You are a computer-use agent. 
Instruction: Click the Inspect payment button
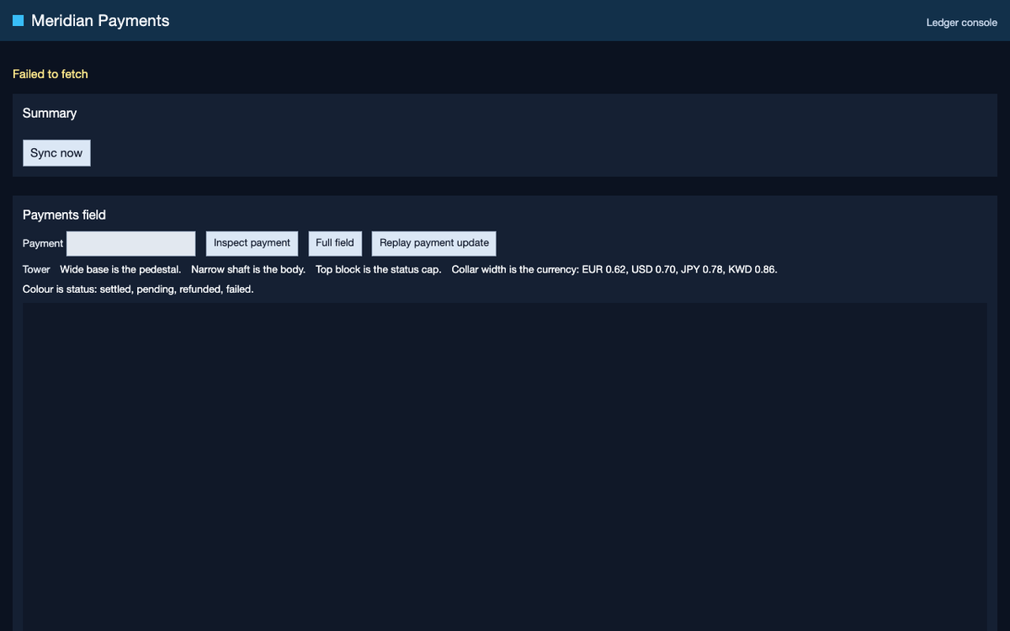click(252, 243)
